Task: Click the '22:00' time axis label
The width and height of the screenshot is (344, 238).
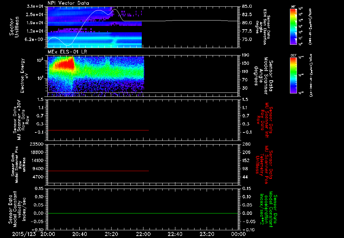Action: (143, 234)
